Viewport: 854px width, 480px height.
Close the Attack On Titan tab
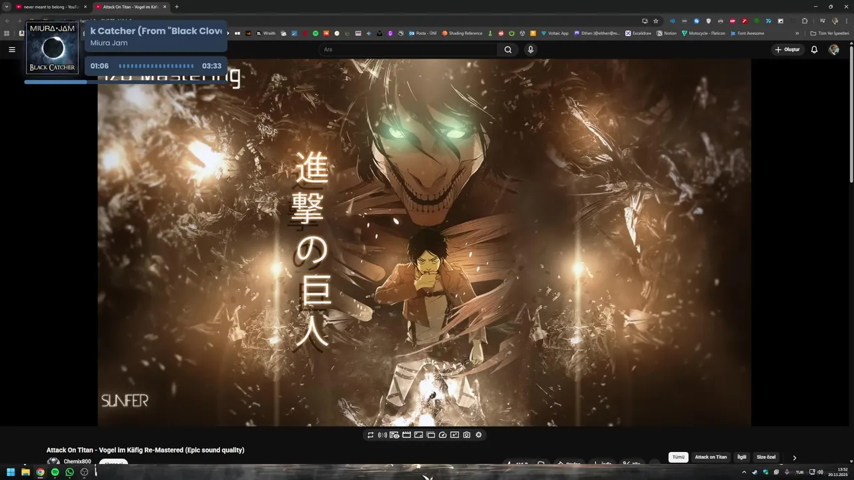coord(165,7)
